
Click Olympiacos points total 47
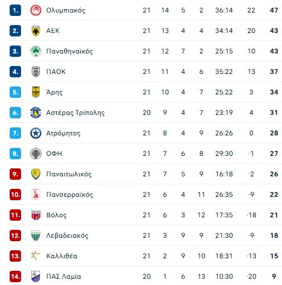coord(274,10)
